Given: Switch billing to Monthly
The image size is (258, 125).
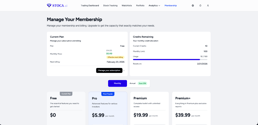Looking at the screenshot, I should [x=117, y=83].
